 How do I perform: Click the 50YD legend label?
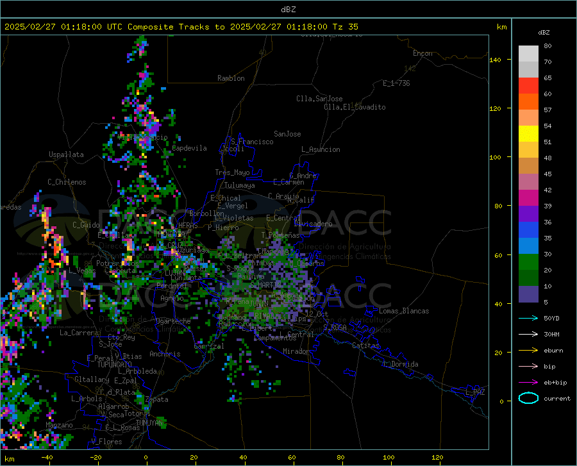(551, 318)
